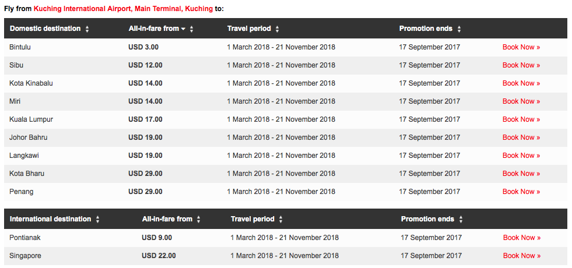Book Now for Bintulu flight
This screenshot has height=268, width=572.
pos(521,47)
